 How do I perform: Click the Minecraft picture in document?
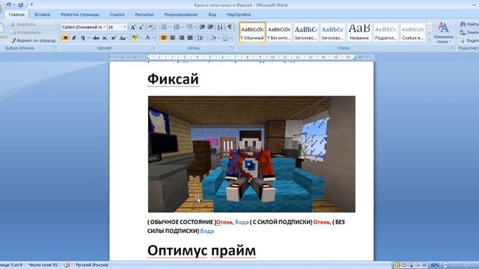tap(251, 154)
